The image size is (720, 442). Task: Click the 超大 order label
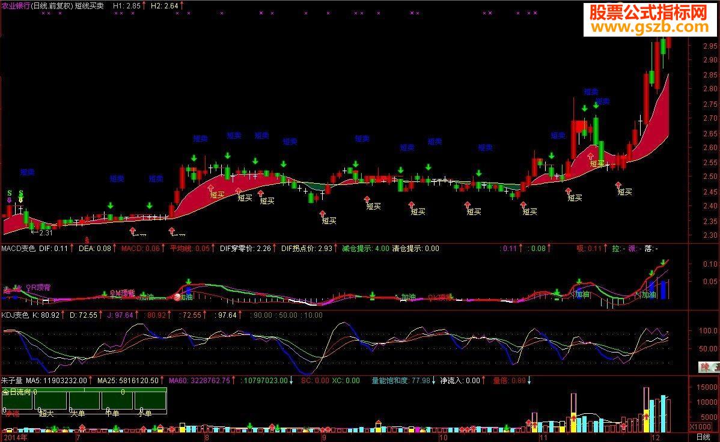pyautogui.click(x=46, y=414)
